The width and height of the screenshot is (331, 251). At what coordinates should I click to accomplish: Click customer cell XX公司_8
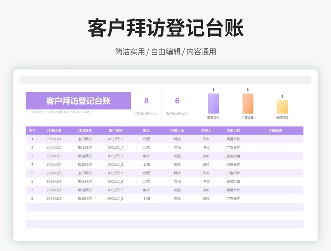(115, 198)
